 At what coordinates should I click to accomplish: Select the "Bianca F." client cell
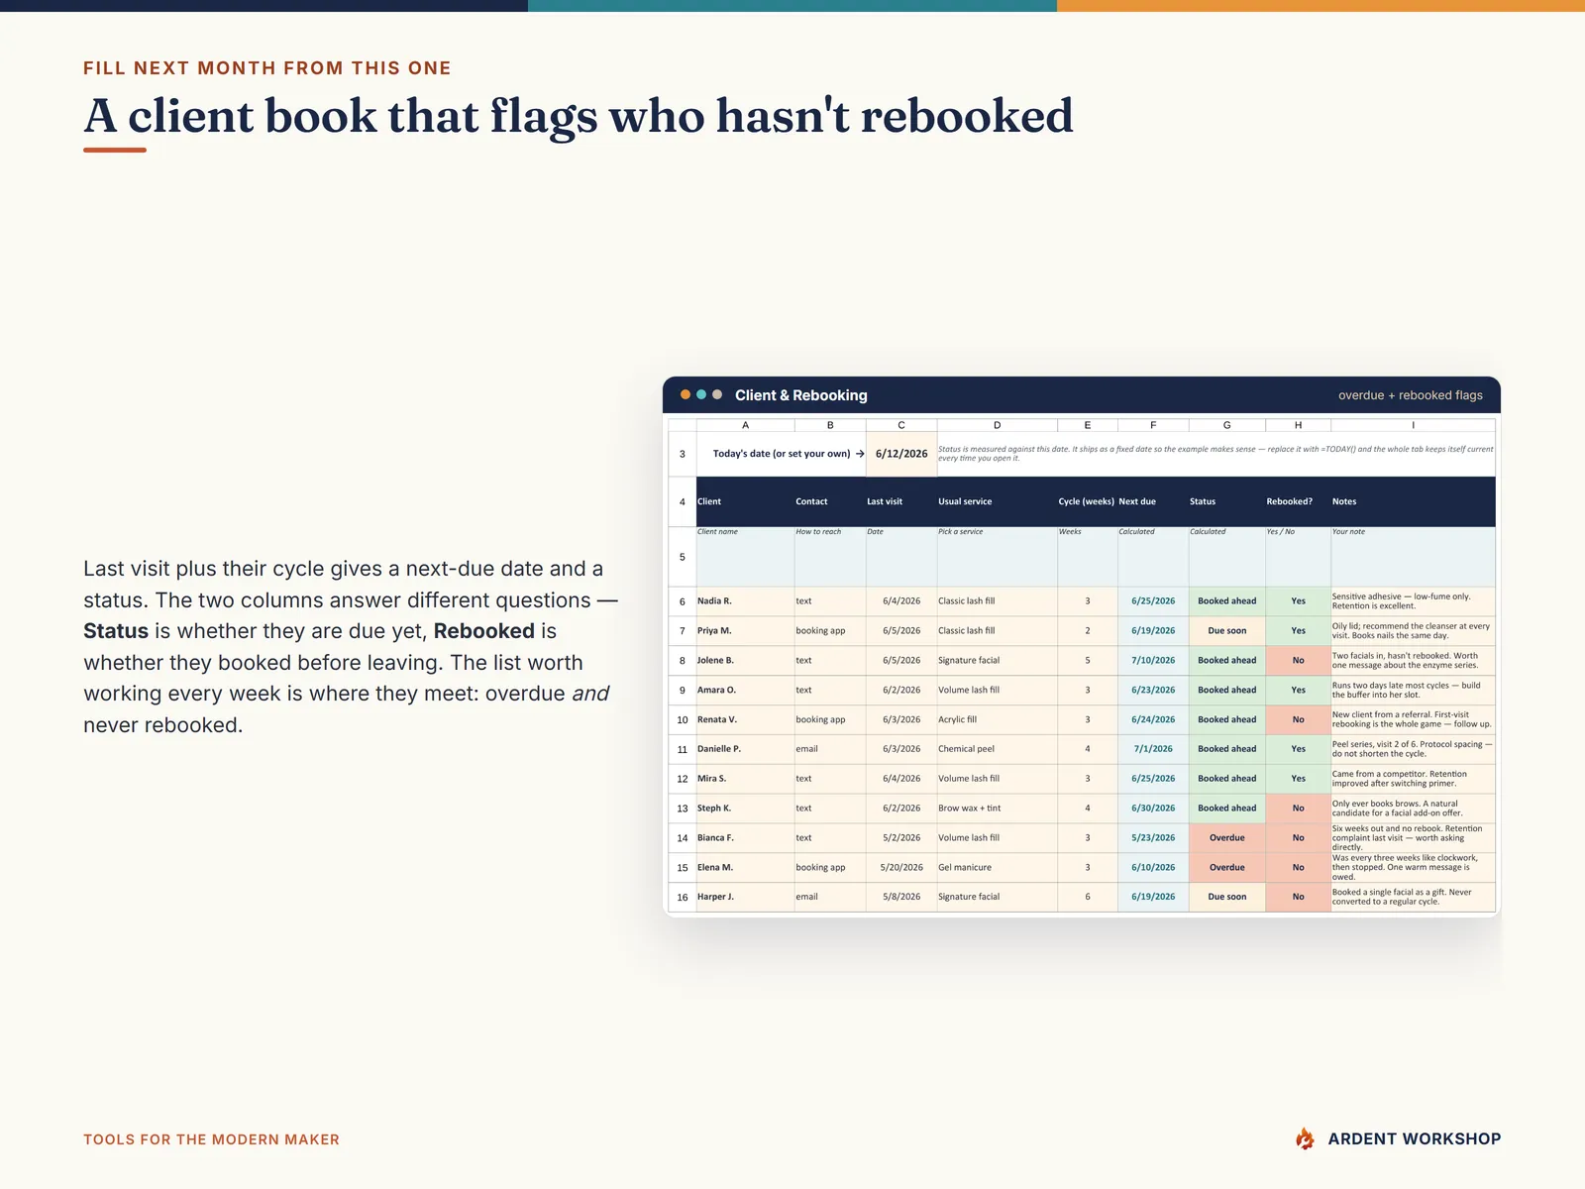[x=745, y=838]
